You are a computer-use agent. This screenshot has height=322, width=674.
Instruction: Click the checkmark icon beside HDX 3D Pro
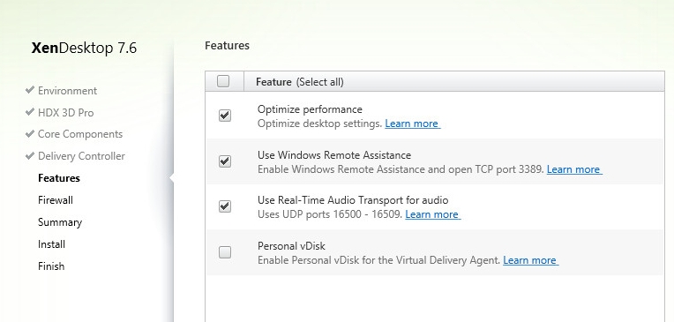pos(30,112)
